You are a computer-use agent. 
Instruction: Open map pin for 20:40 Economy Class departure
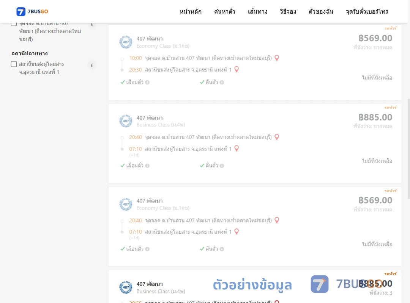pyautogui.click(x=277, y=220)
